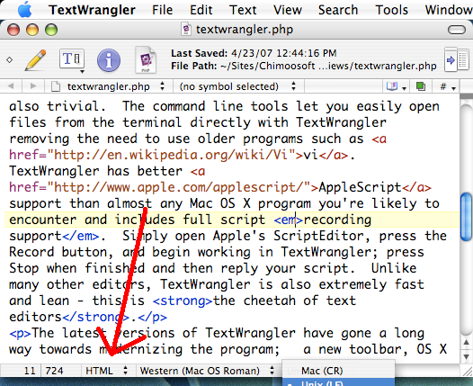The width and height of the screenshot is (473, 386).
Task: Click the toolbar toggle pill button
Action: [457, 30]
